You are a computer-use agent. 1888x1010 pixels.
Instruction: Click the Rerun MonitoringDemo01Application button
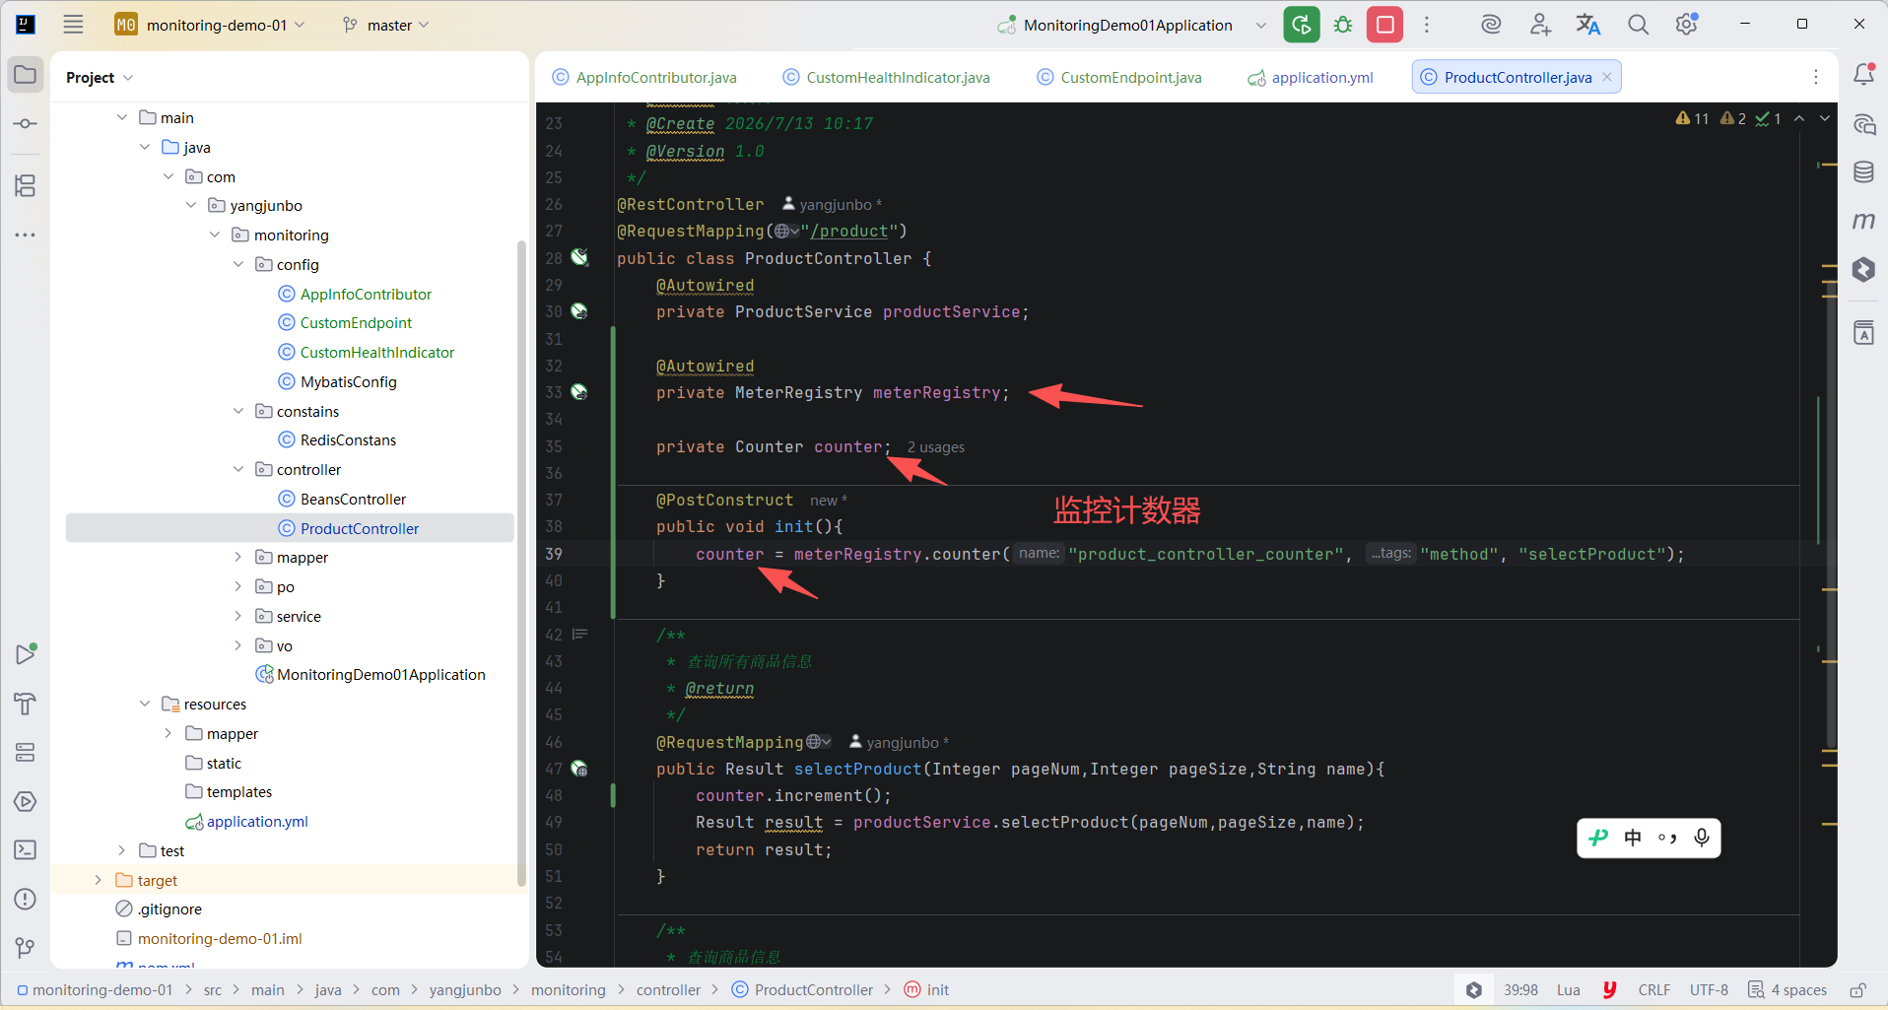coord(1301,25)
